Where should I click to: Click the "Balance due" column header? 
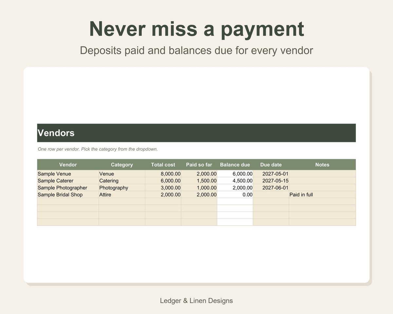click(x=235, y=165)
